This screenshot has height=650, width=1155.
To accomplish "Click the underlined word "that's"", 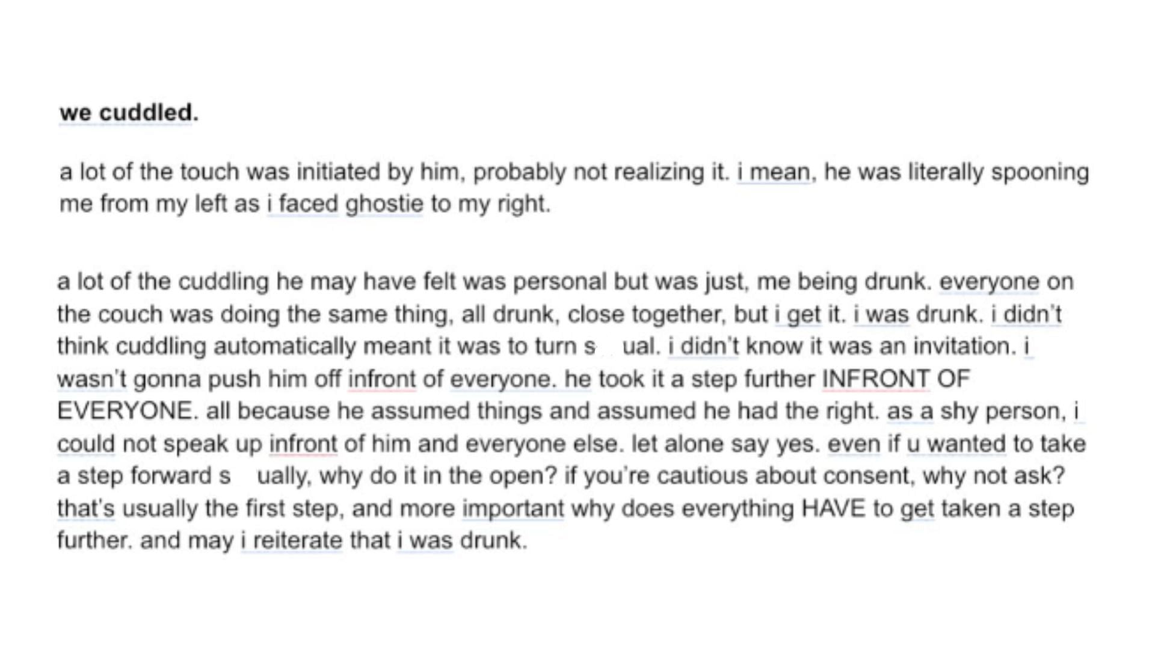I will click(x=86, y=509).
